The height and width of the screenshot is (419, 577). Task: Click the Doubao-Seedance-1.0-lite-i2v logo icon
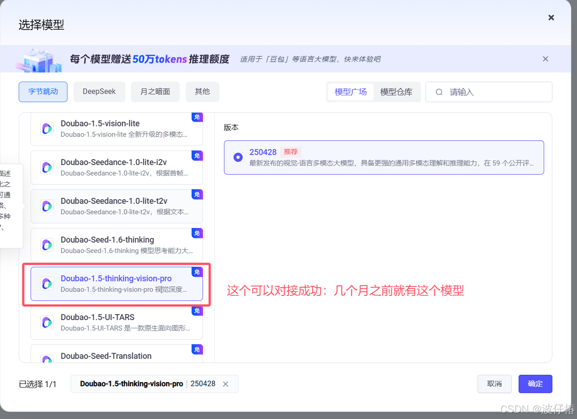coord(47,167)
